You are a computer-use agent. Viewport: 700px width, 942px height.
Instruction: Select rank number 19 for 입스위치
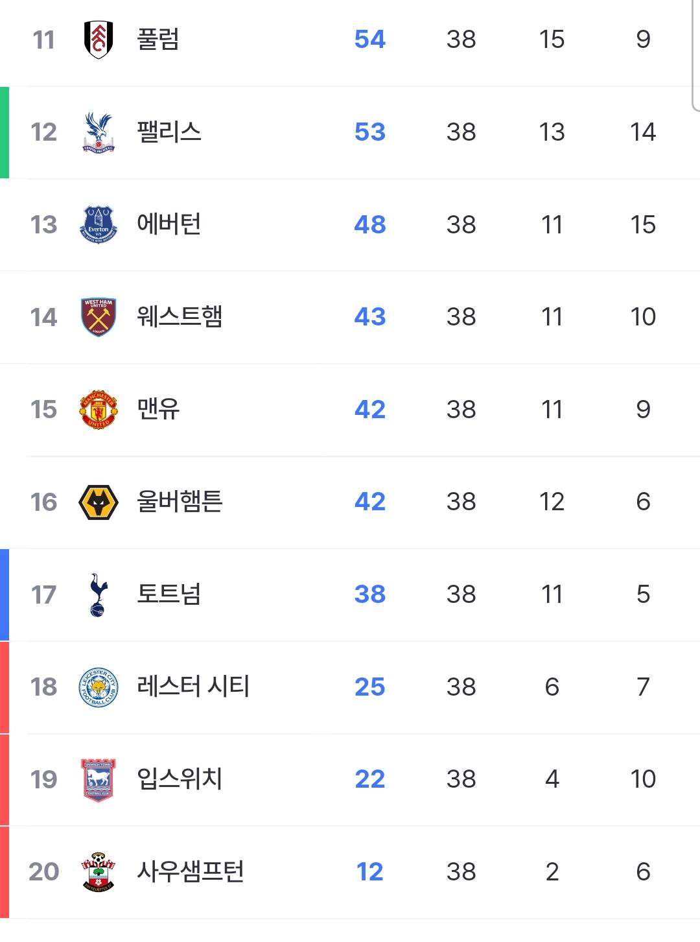coord(44,779)
